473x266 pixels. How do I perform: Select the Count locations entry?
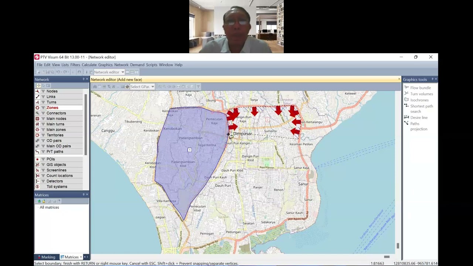tap(59, 175)
